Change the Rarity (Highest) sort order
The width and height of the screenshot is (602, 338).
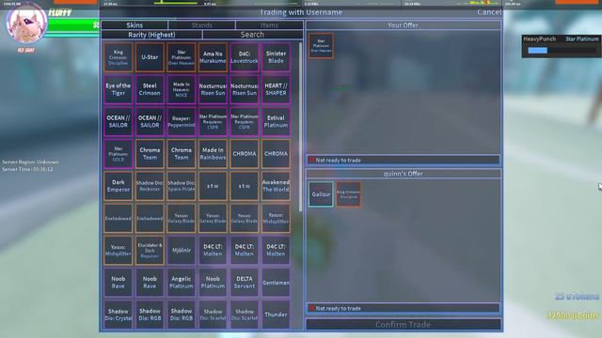coord(151,35)
